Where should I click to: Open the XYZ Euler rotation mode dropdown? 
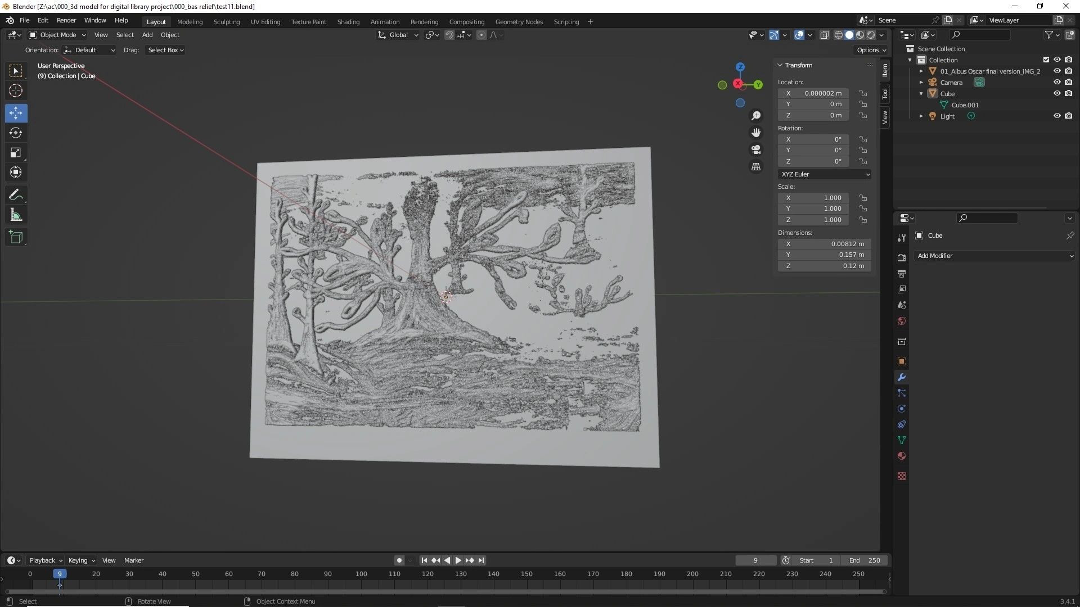tap(825, 174)
